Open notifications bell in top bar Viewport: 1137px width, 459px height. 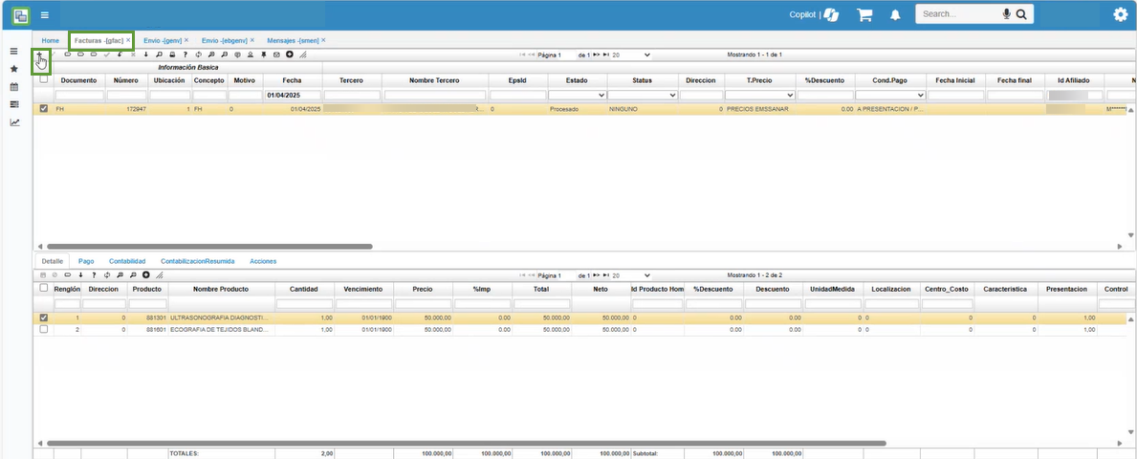896,14
